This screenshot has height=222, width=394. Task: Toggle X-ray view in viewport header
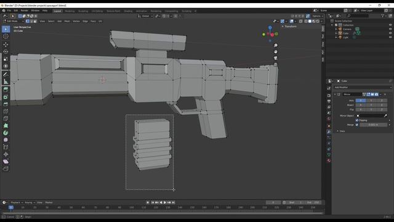(301, 22)
